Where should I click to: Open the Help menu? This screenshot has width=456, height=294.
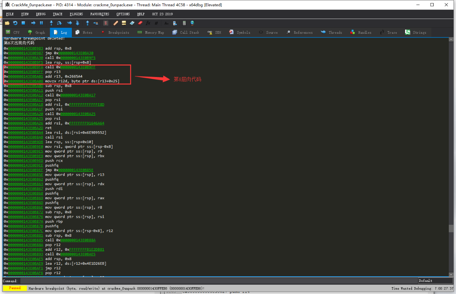tap(141, 14)
